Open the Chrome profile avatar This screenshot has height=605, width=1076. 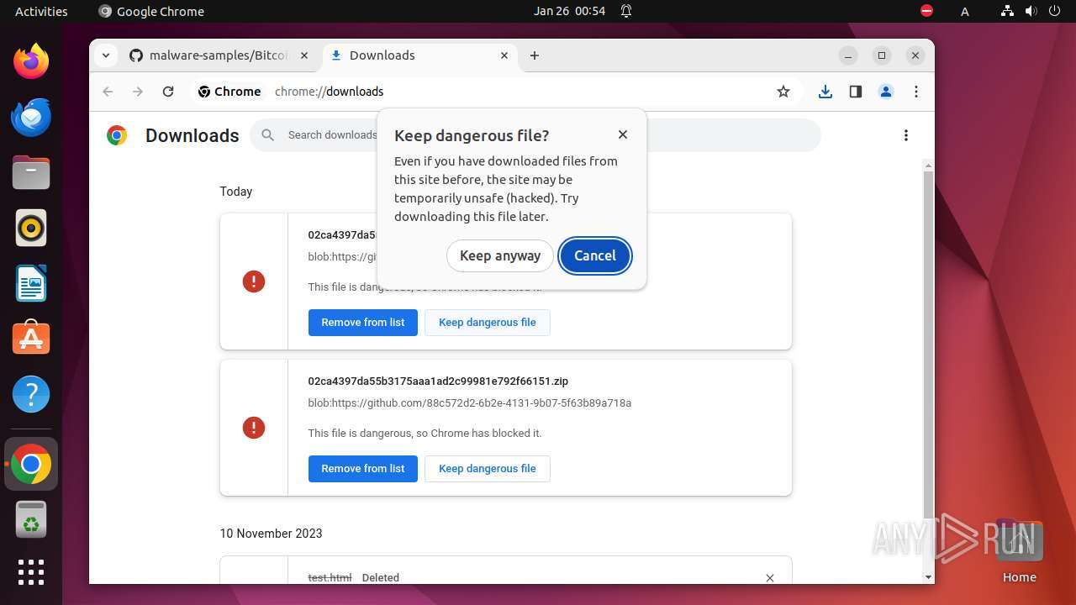pos(886,92)
